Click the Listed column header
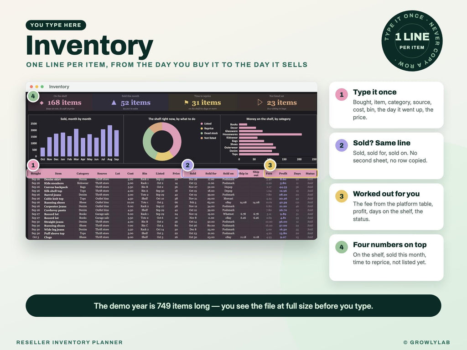Viewport: 467px width, 350px height. click(160, 173)
